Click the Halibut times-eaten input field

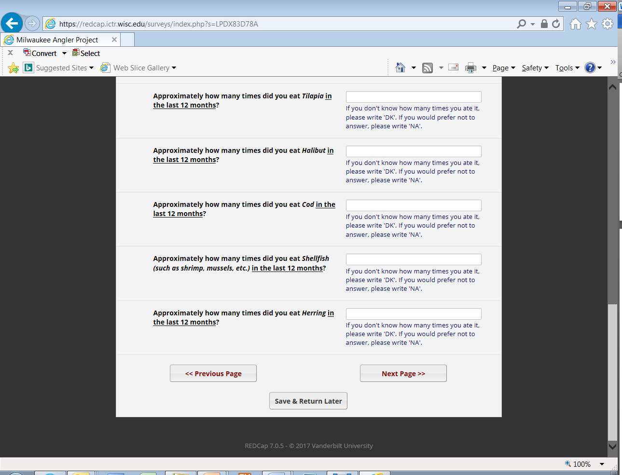pos(414,151)
